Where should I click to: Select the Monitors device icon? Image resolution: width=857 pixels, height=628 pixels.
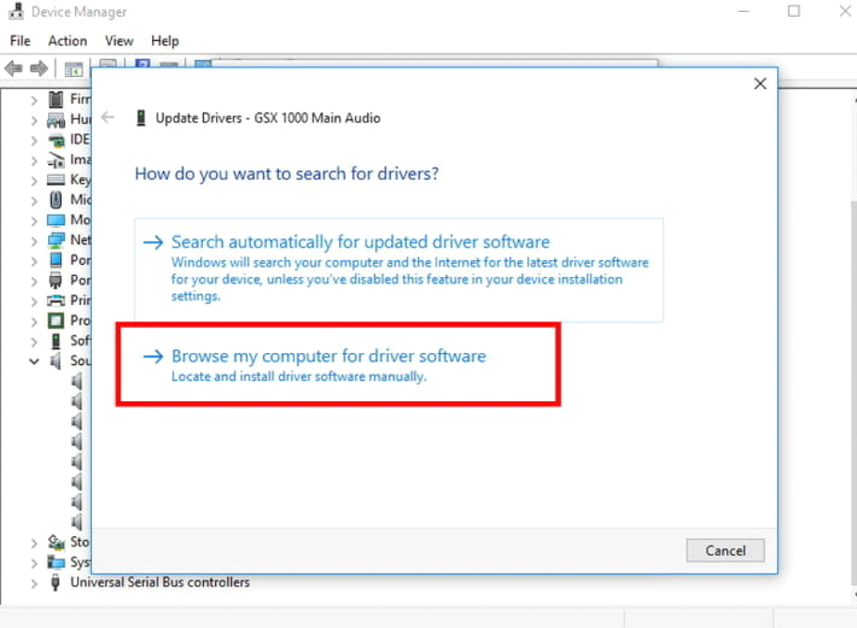click(56, 220)
